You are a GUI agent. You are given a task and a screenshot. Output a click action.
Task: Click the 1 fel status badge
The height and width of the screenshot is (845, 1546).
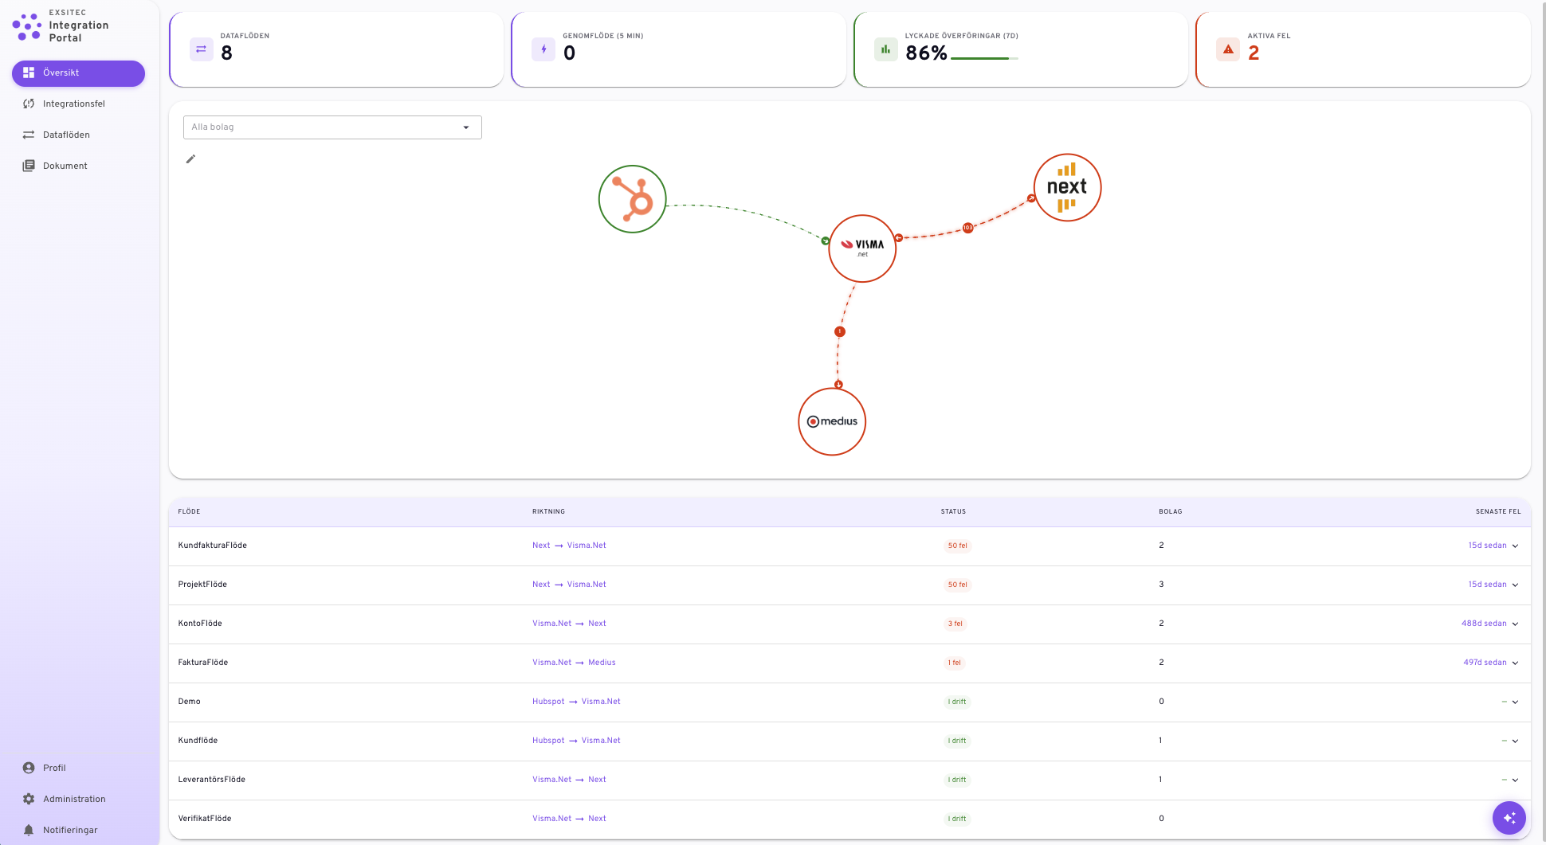point(955,663)
